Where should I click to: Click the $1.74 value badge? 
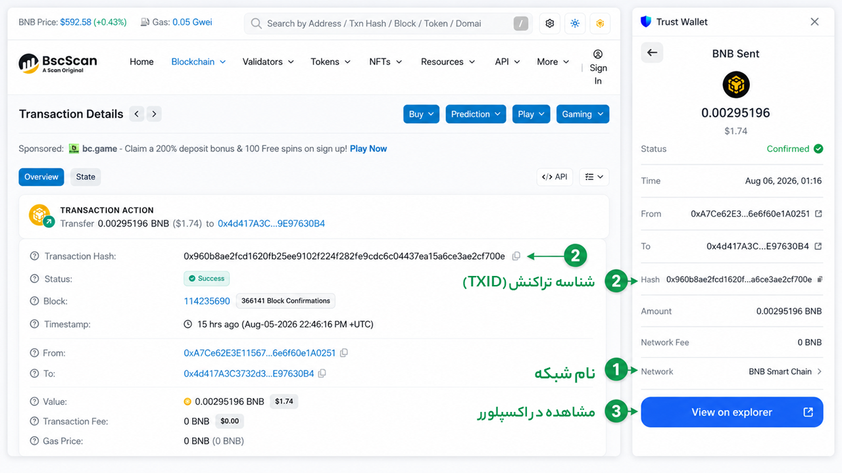284,401
